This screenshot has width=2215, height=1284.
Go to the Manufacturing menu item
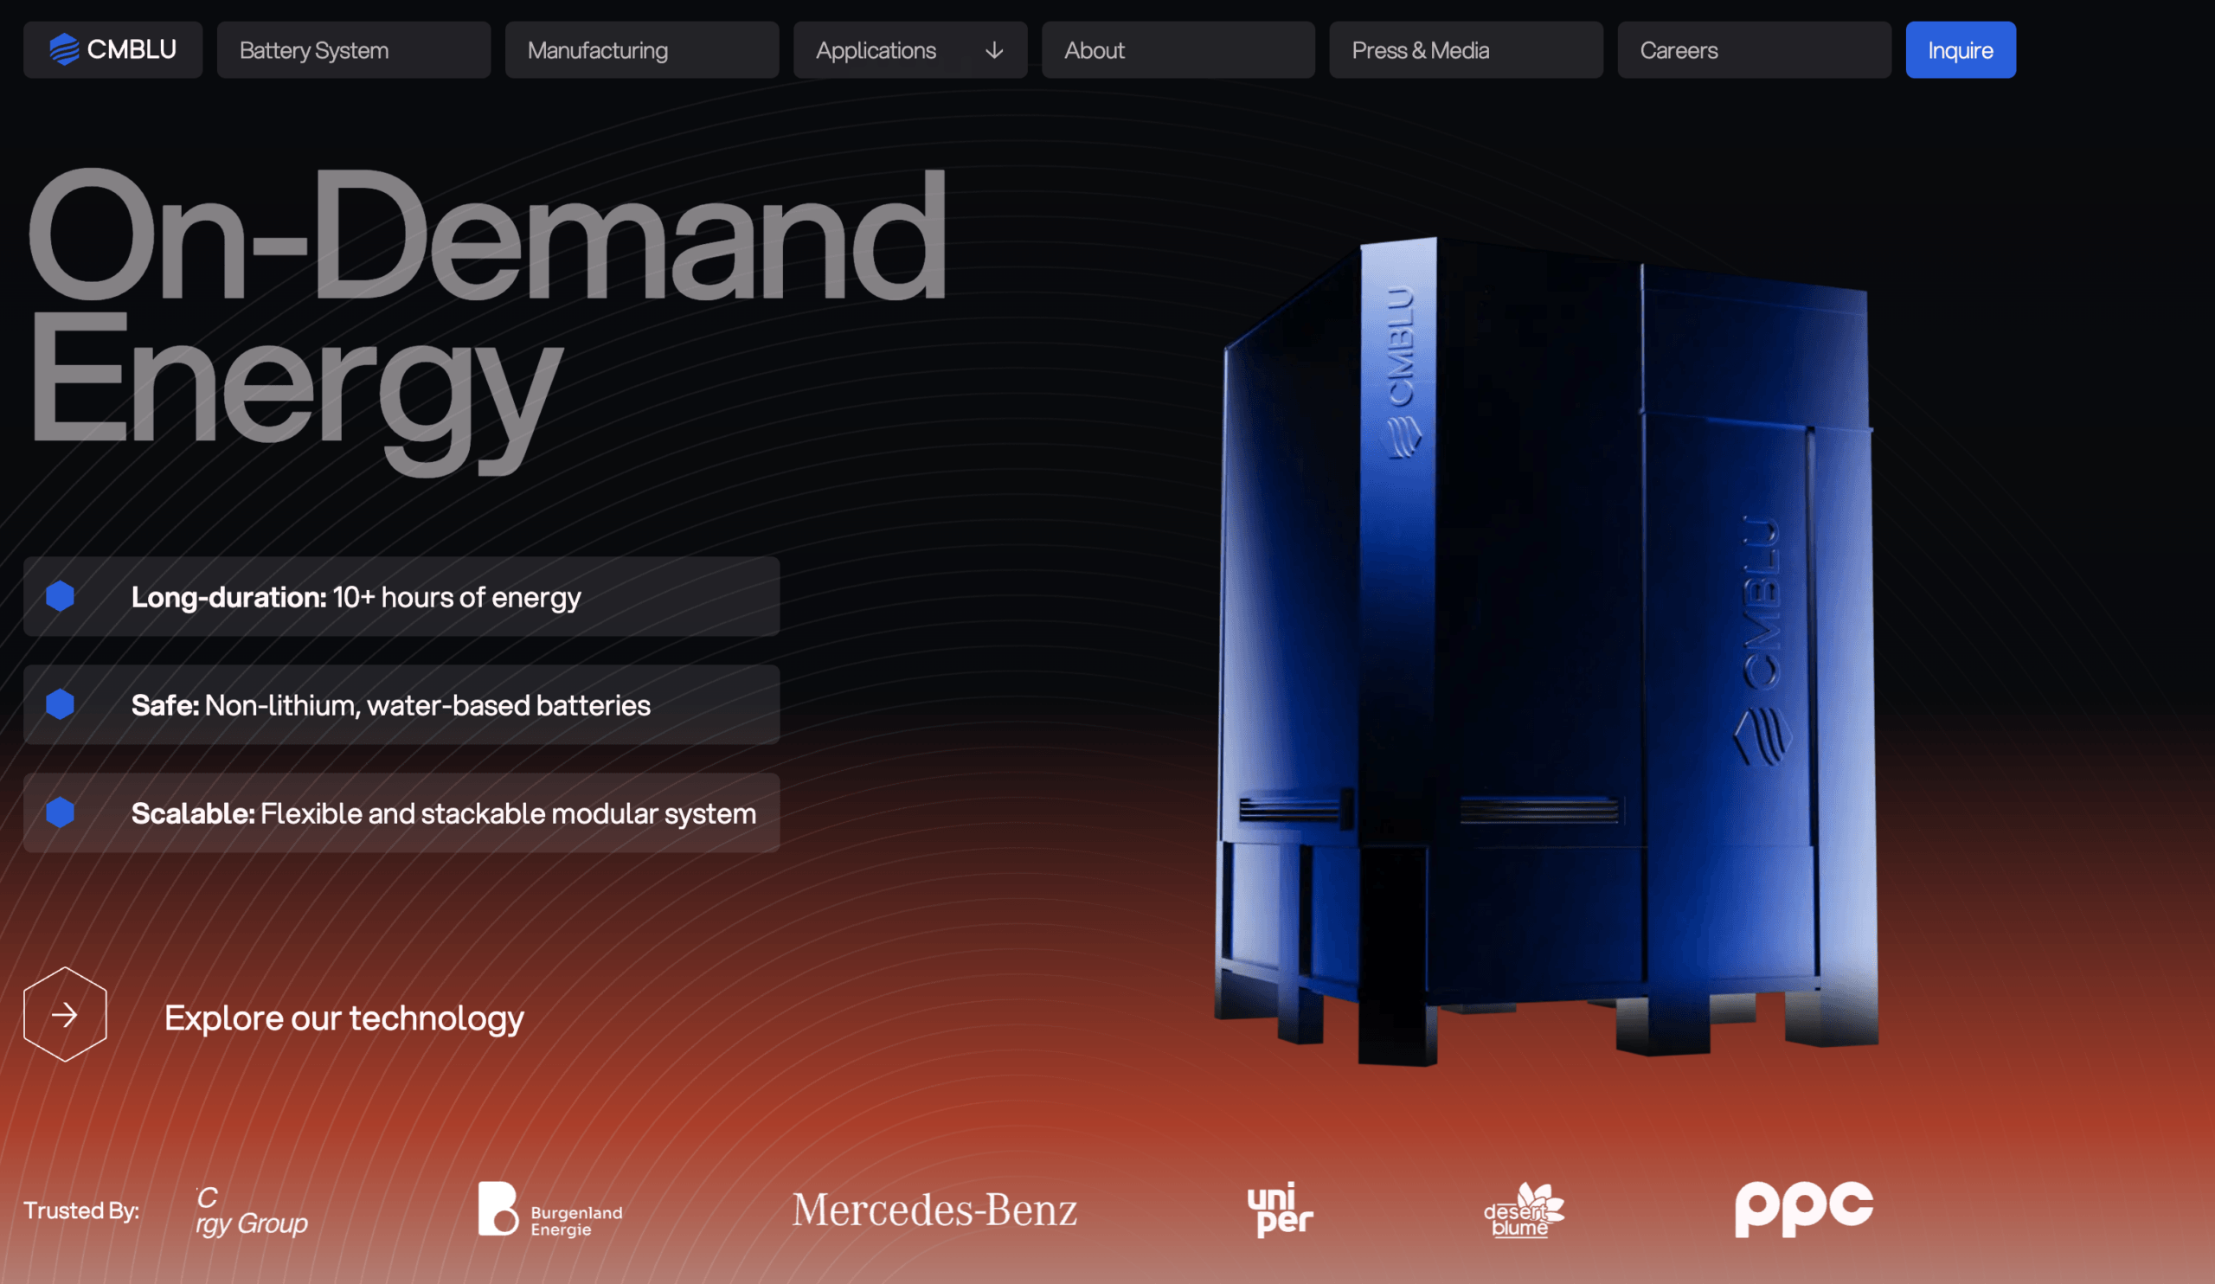[642, 50]
